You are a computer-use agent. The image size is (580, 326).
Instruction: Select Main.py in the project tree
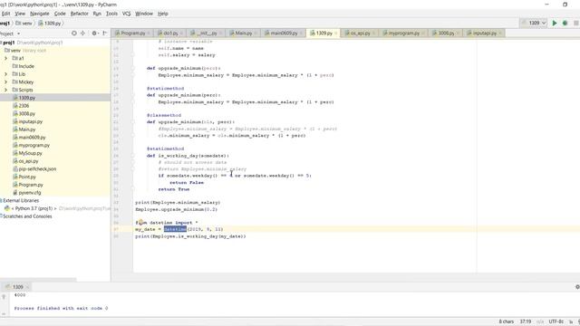coord(26,129)
